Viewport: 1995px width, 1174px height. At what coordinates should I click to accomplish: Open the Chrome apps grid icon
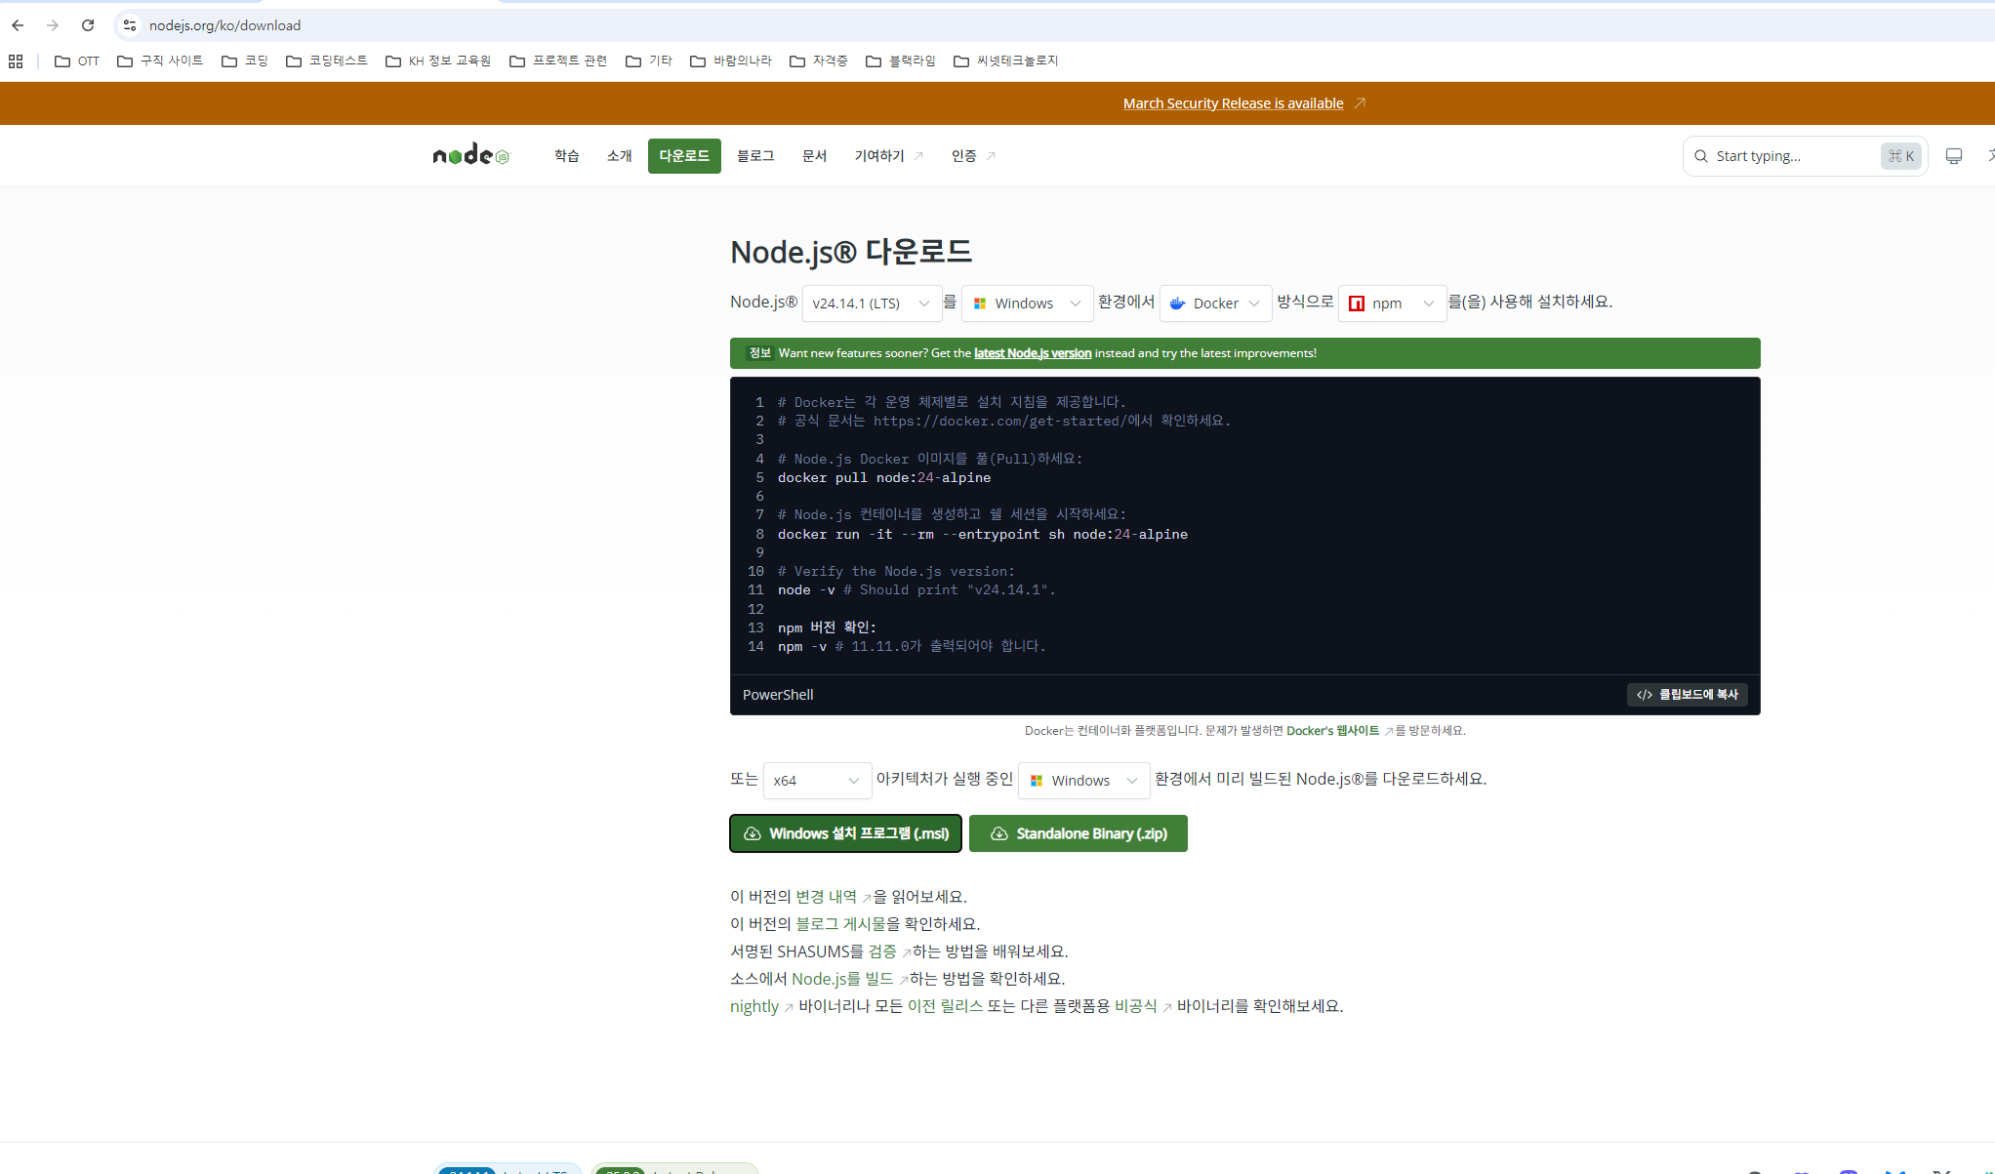coord(16,61)
